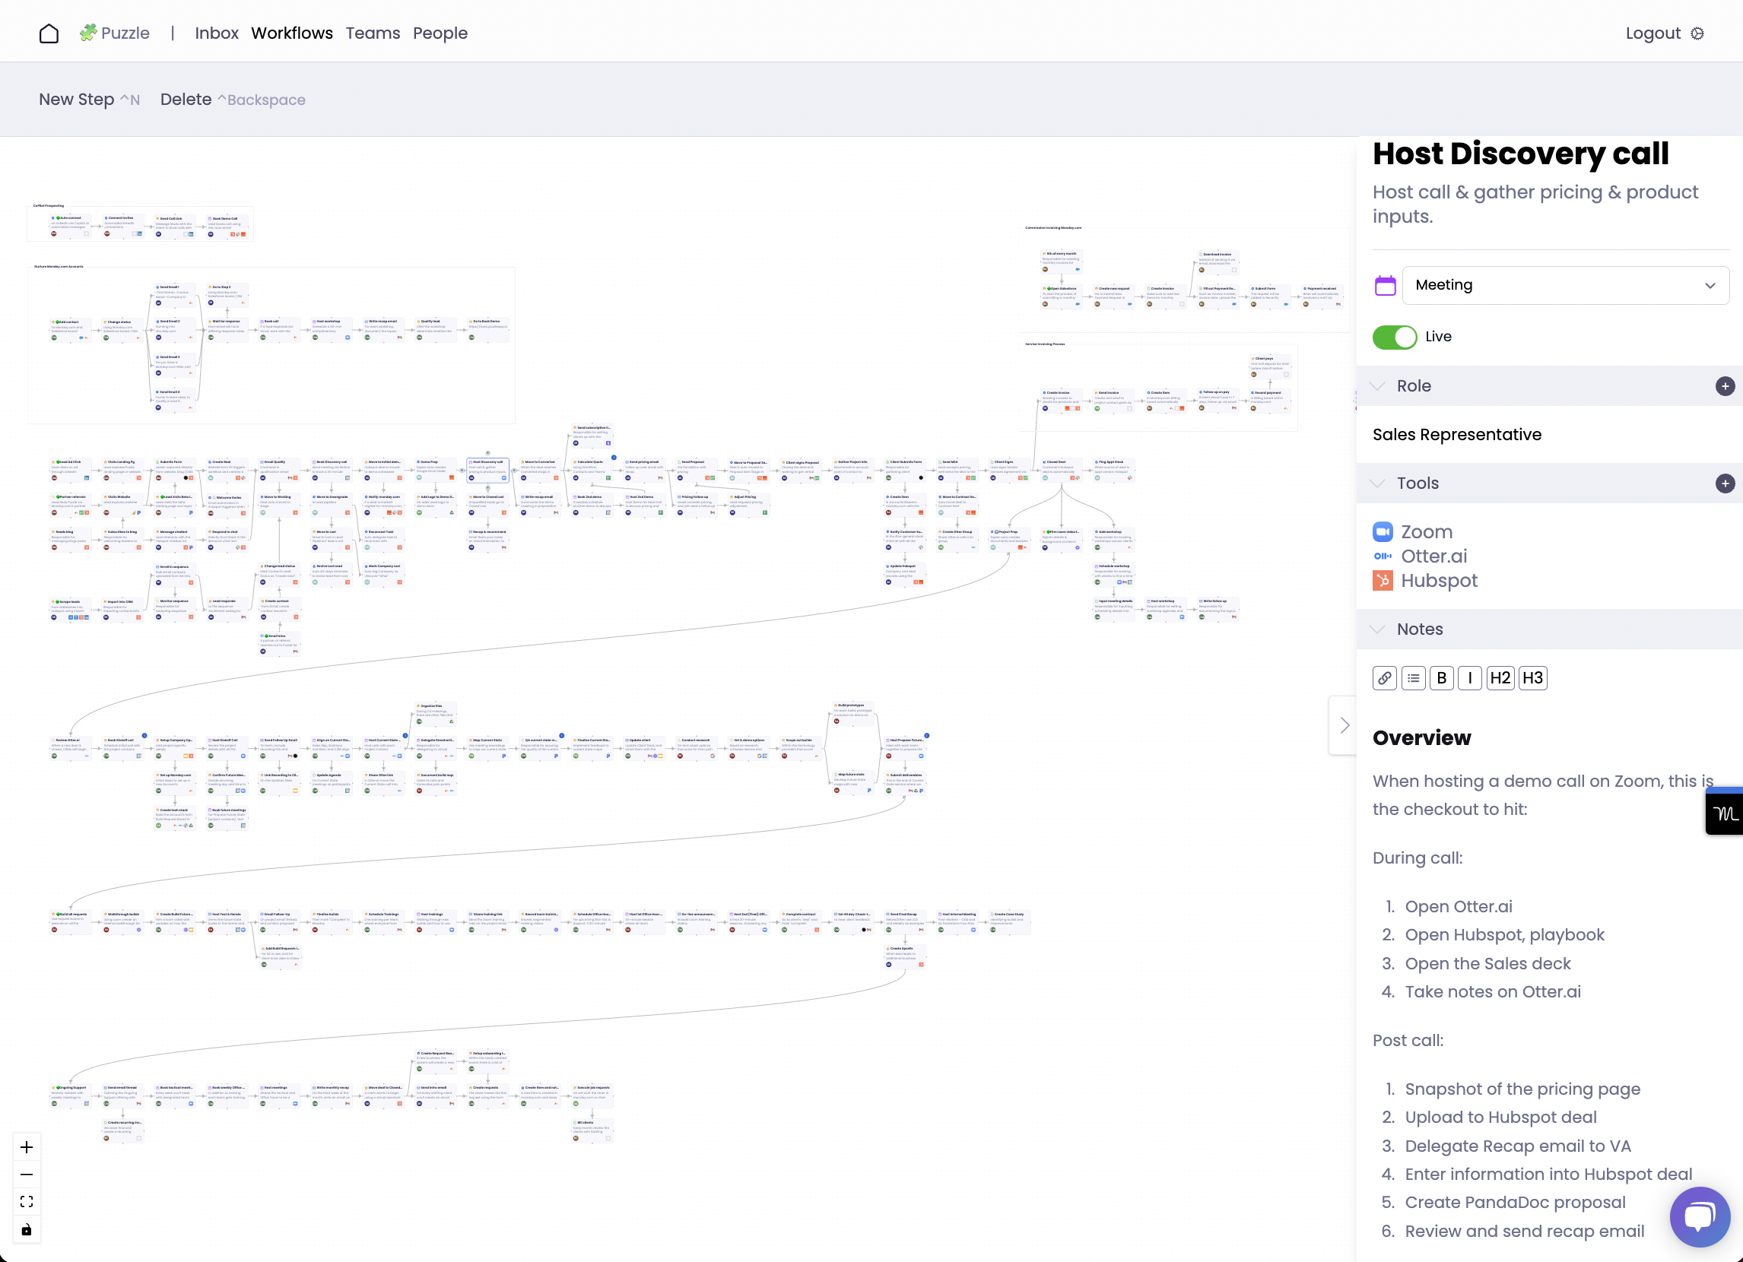Collapse the Notes section

pyautogui.click(x=1378, y=629)
